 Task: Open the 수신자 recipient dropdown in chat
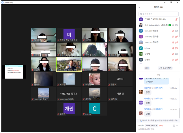coord(152,125)
